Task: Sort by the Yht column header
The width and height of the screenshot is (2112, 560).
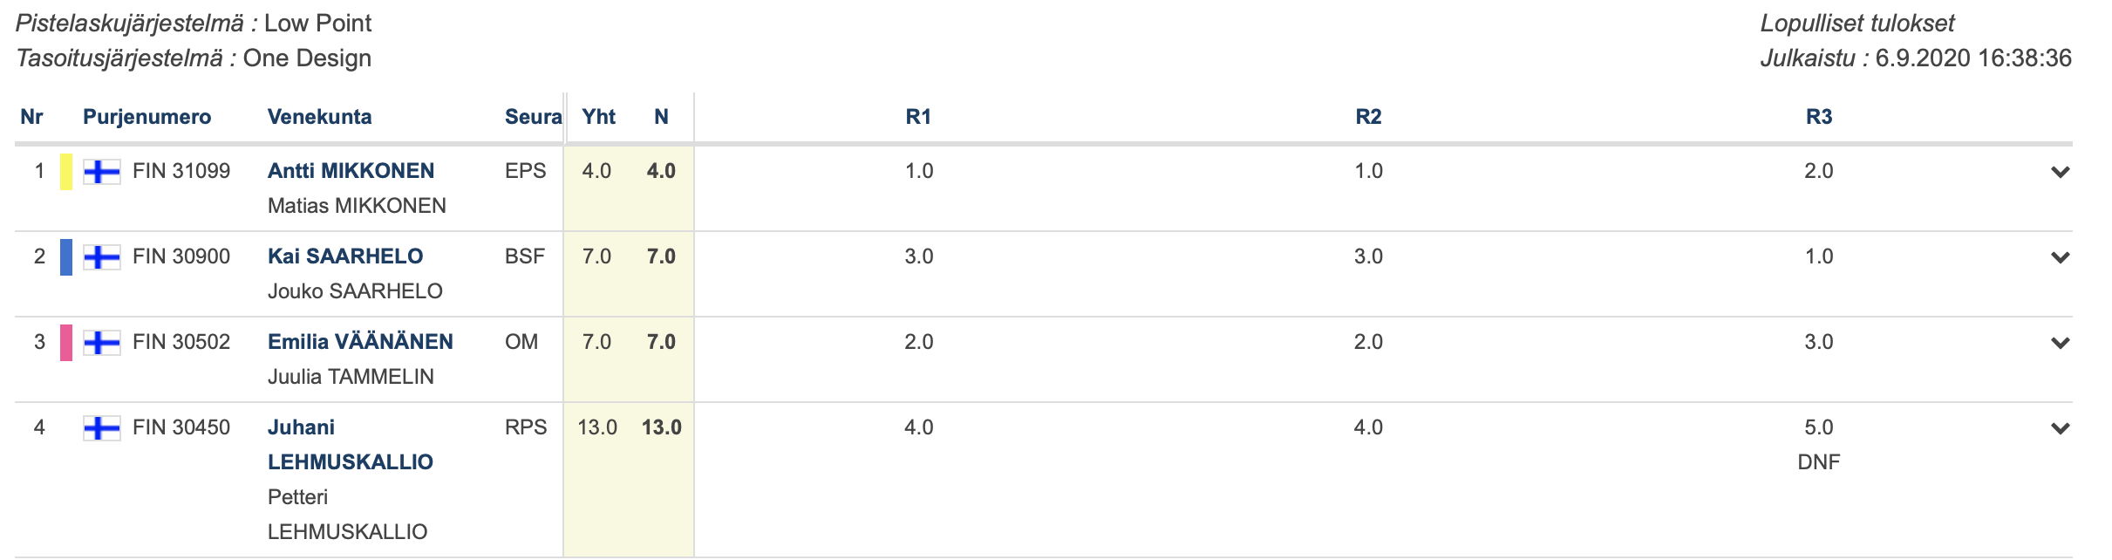Action: coord(599,117)
